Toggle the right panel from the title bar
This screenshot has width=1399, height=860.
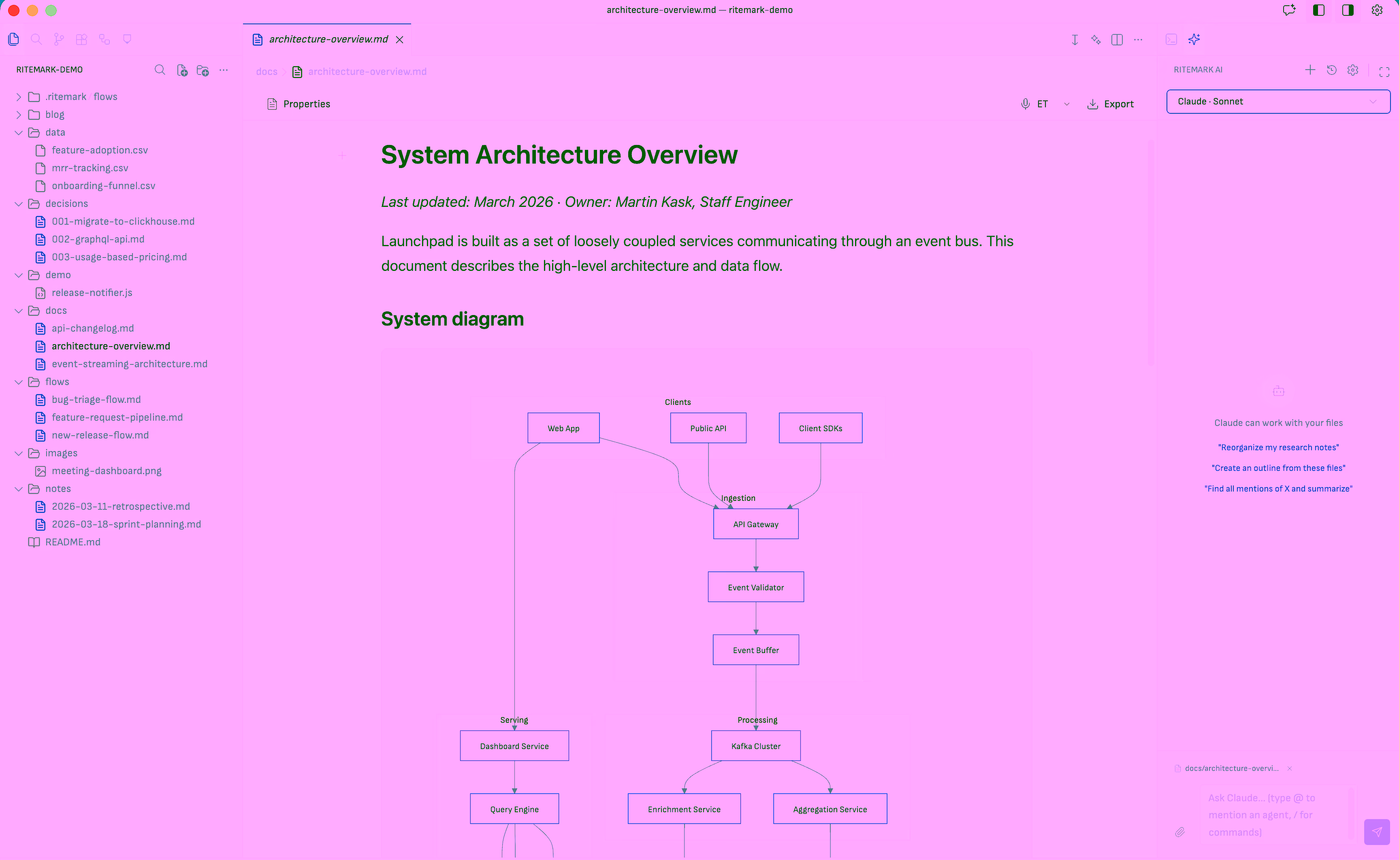coord(1347,10)
